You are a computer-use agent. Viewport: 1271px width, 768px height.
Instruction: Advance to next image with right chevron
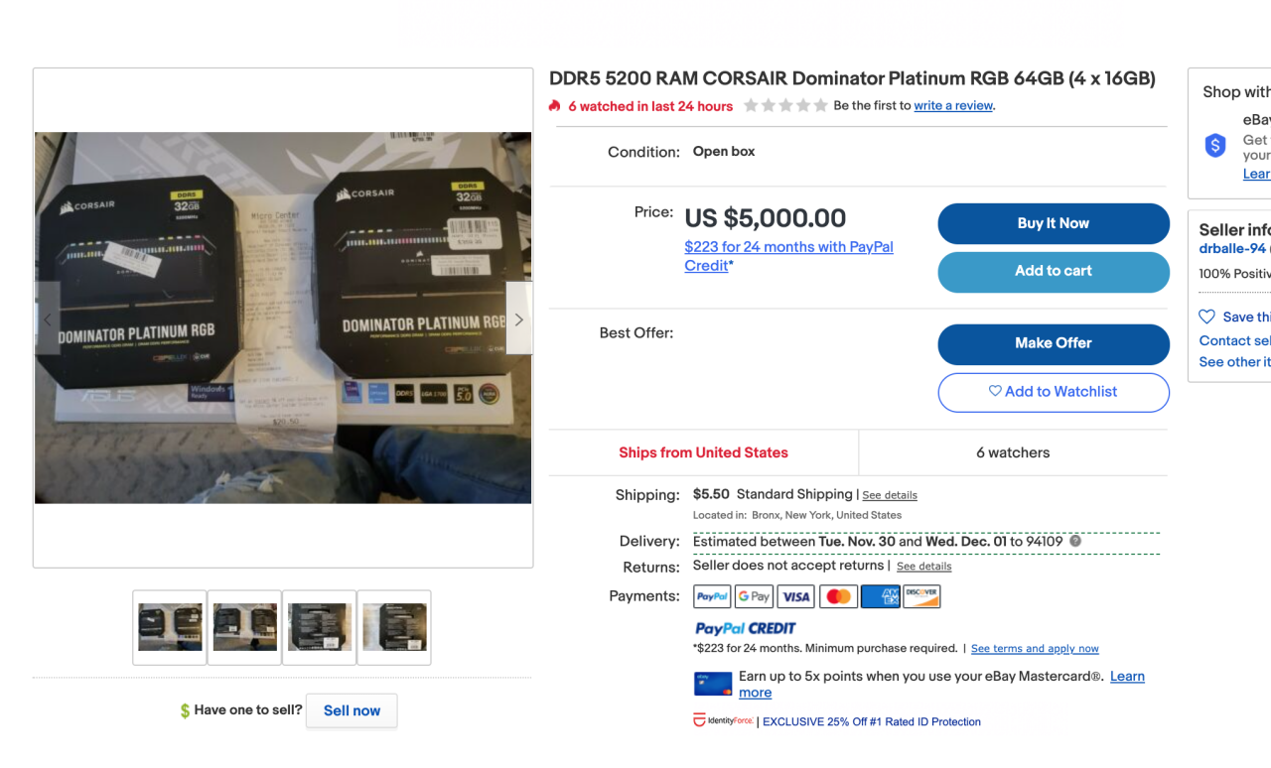click(x=517, y=319)
